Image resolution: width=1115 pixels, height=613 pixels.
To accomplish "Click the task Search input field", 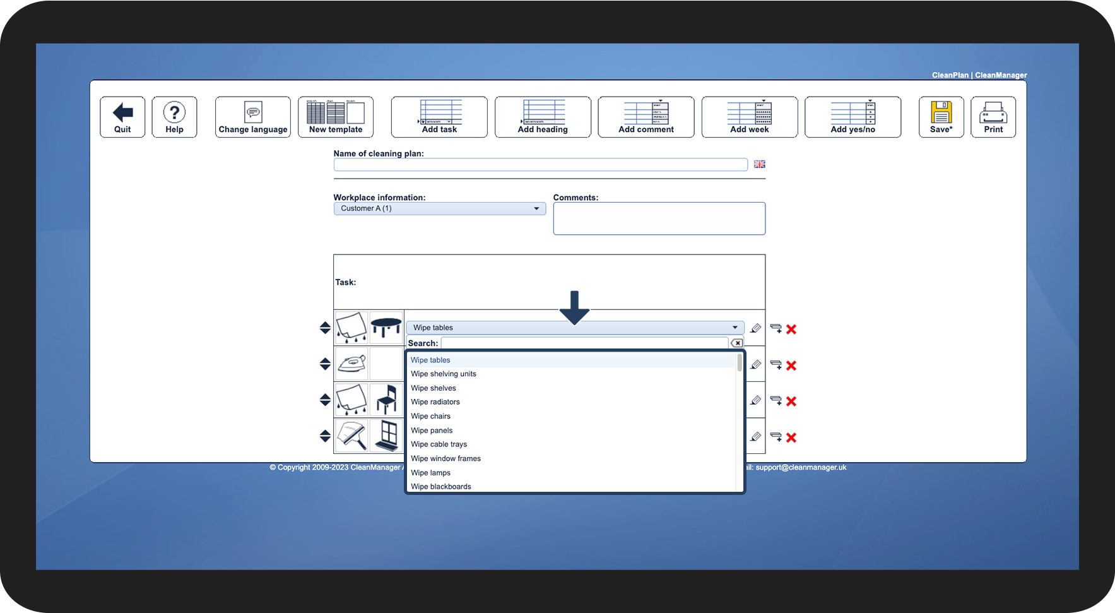I will tap(584, 343).
